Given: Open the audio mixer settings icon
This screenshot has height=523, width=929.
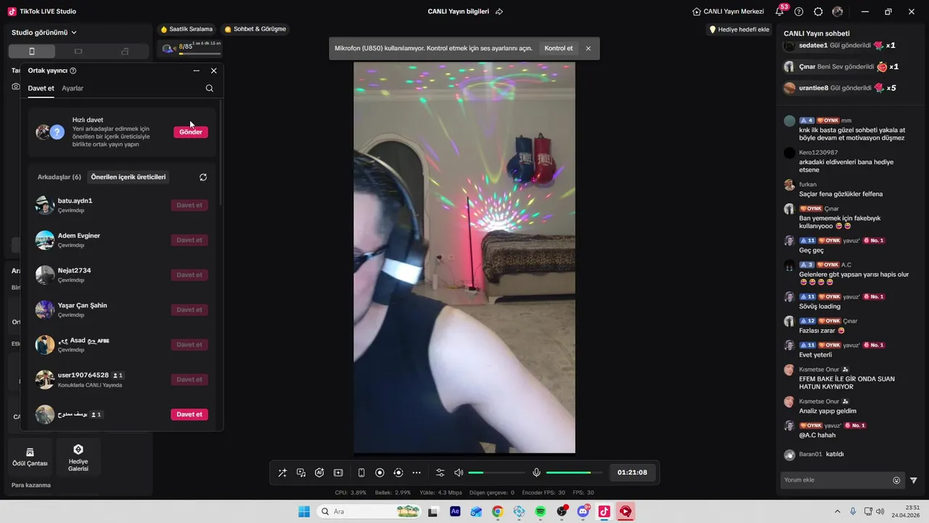Looking at the screenshot, I should coord(440,472).
